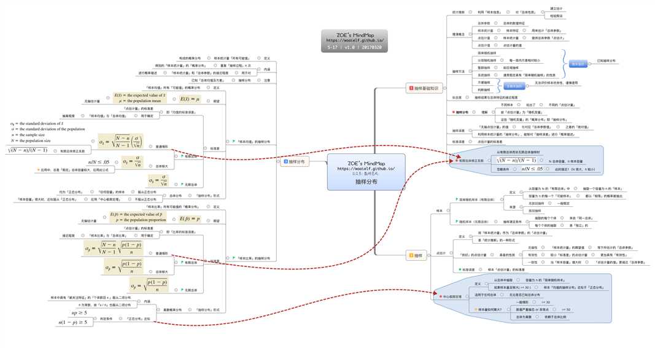The image size is (655, 348).
Task: Collapse the 抽样方法 subtopics
Action: [x=470, y=71]
